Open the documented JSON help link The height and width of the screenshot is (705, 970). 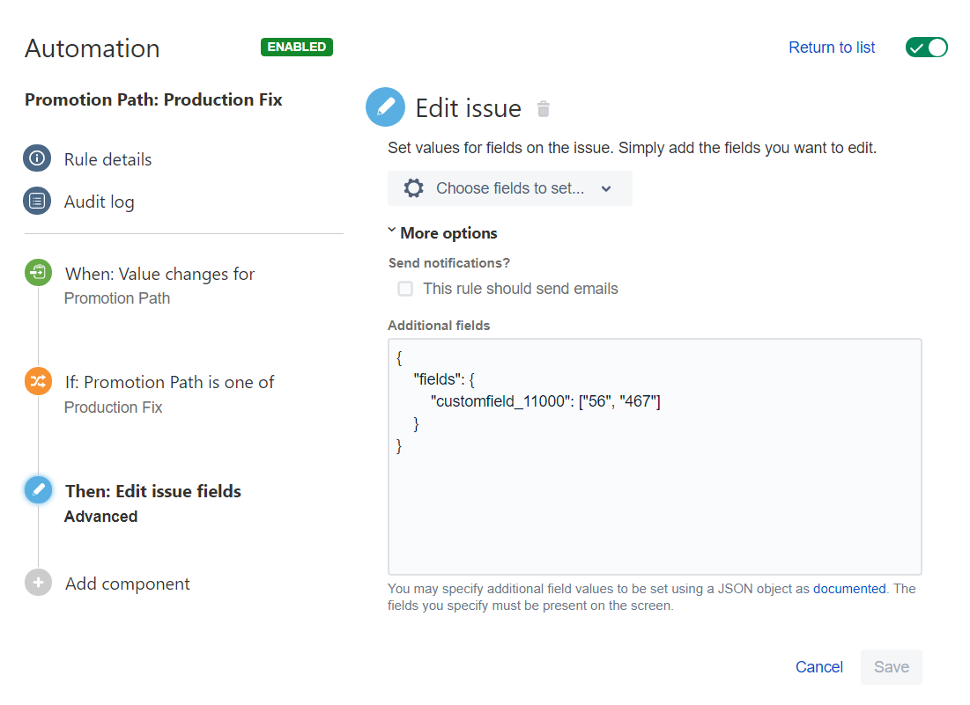click(x=849, y=589)
